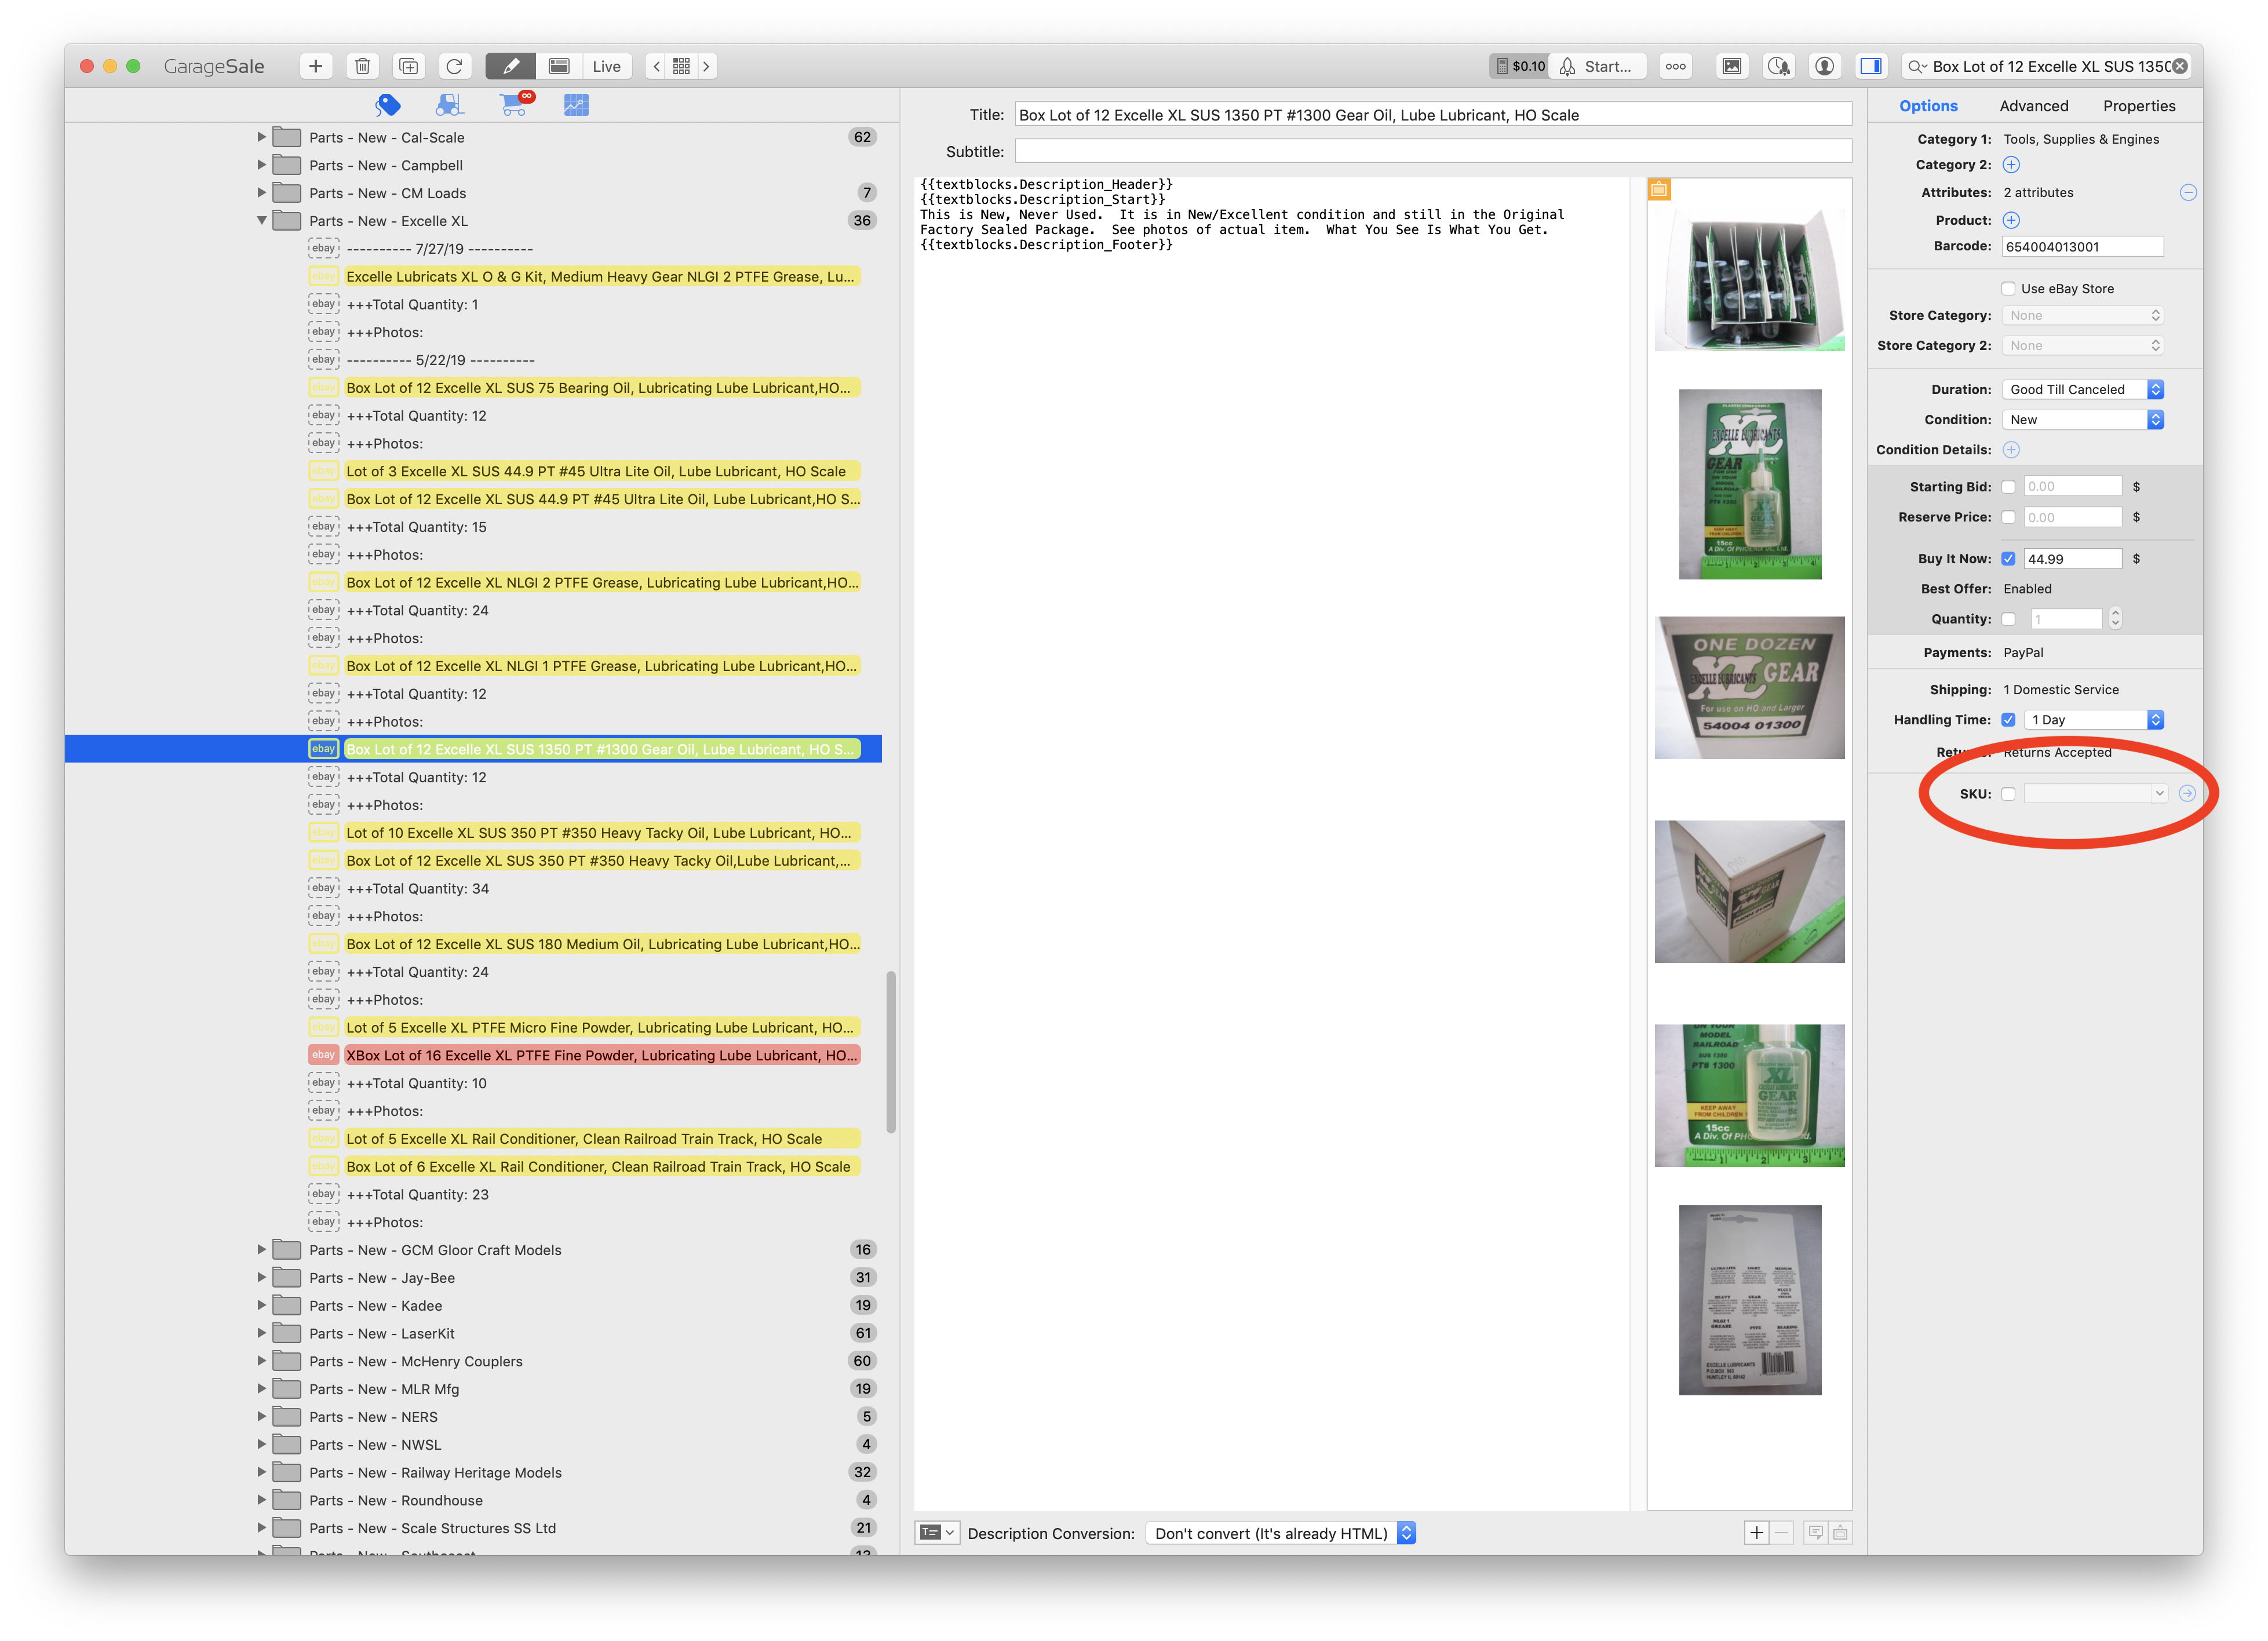Click the clock scheduler toolbar icon
The image size is (2268, 1641).
[x=1778, y=66]
